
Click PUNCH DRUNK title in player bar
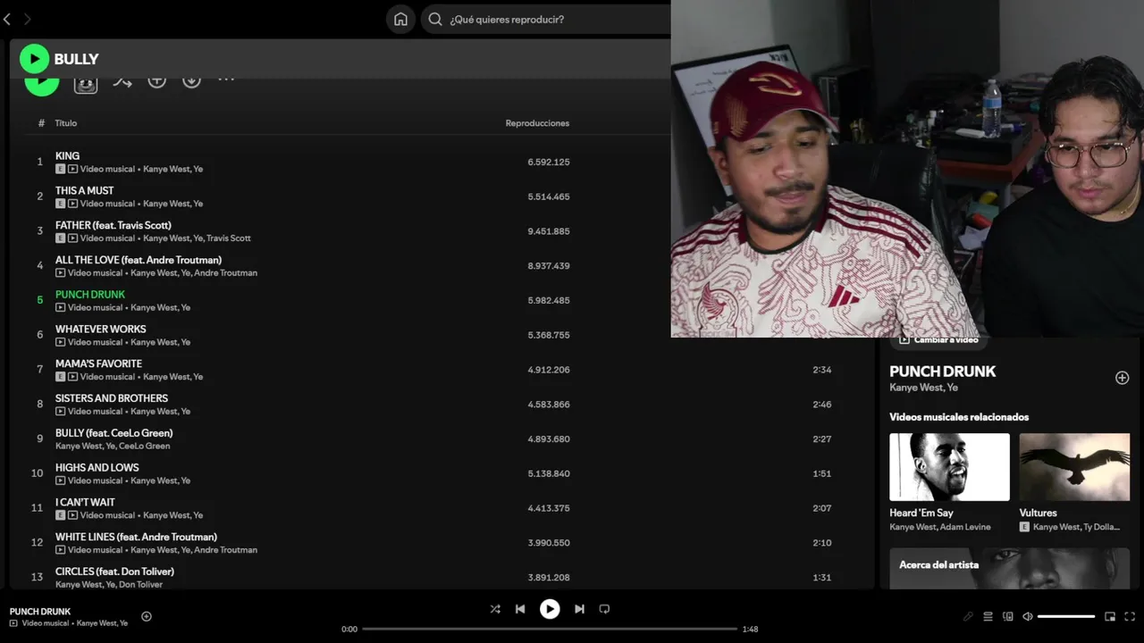click(40, 612)
